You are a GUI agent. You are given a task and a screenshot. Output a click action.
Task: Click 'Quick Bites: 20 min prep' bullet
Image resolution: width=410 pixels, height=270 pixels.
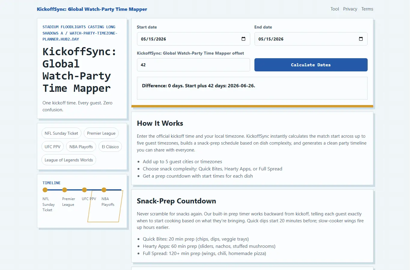(196, 239)
